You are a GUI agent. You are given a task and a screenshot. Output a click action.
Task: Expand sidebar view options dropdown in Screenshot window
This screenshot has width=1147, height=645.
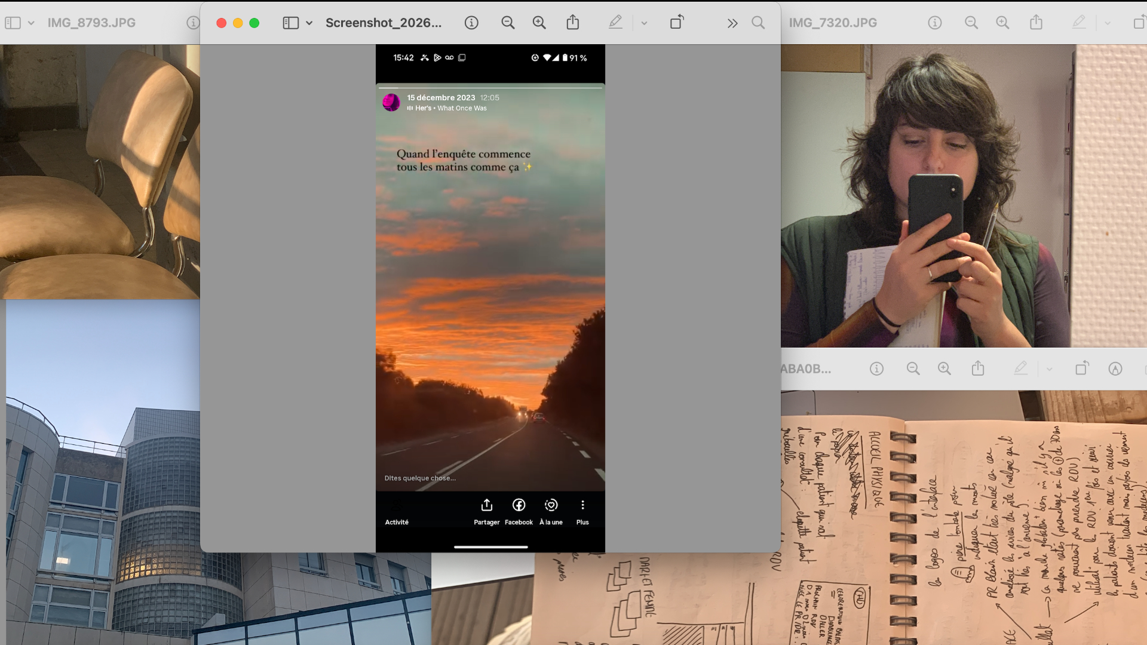tap(309, 23)
